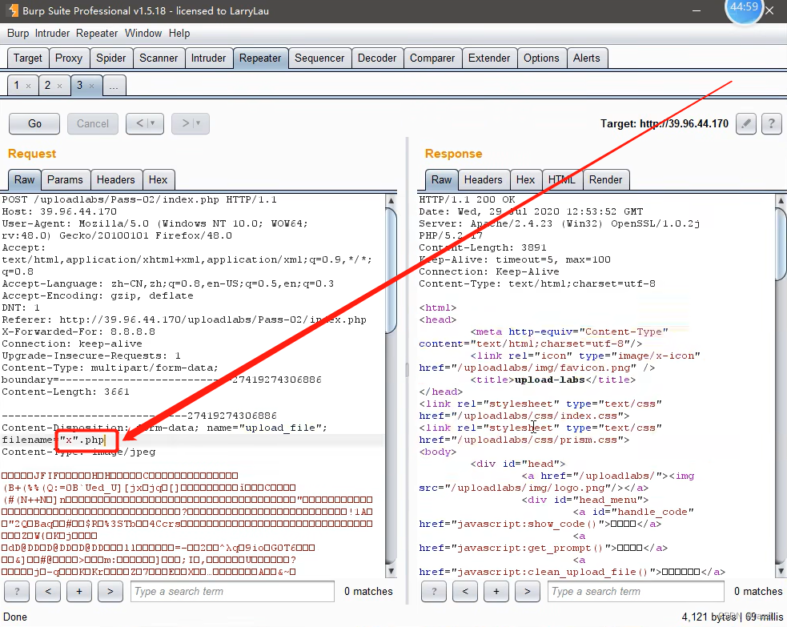The width and height of the screenshot is (787, 627).
Task: Go to previous match in response search
Action: [465, 591]
